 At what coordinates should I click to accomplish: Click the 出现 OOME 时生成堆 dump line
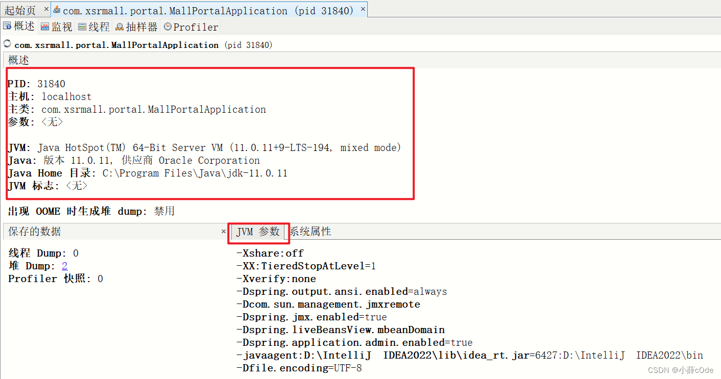(x=91, y=211)
